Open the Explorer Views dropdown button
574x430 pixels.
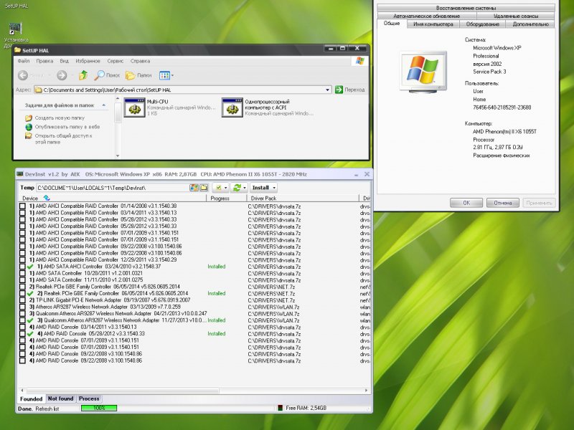(166, 75)
